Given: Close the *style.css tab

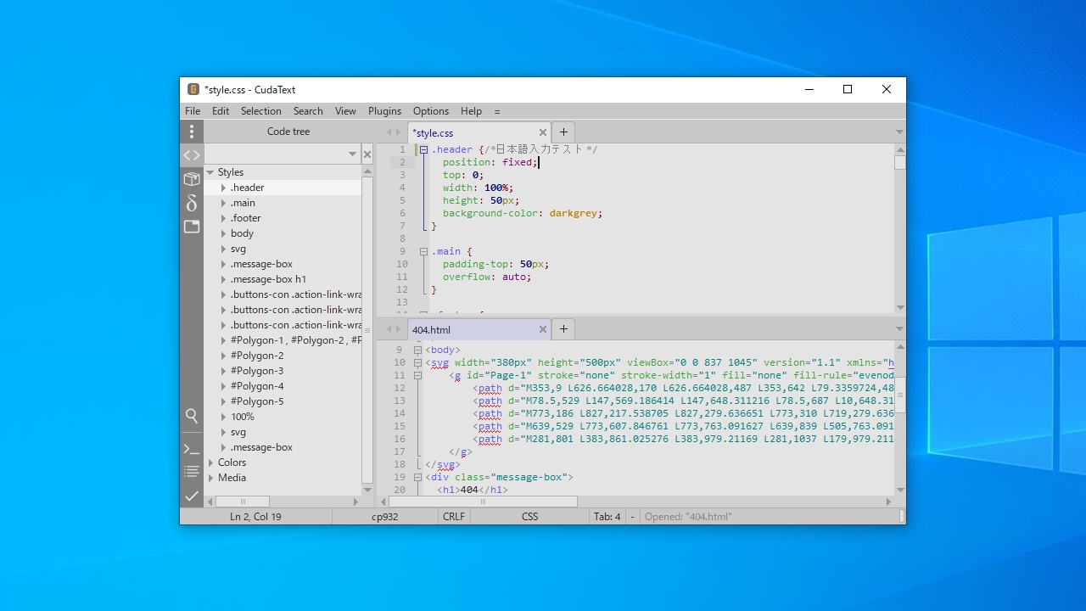Looking at the screenshot, I should click(543, 132).
